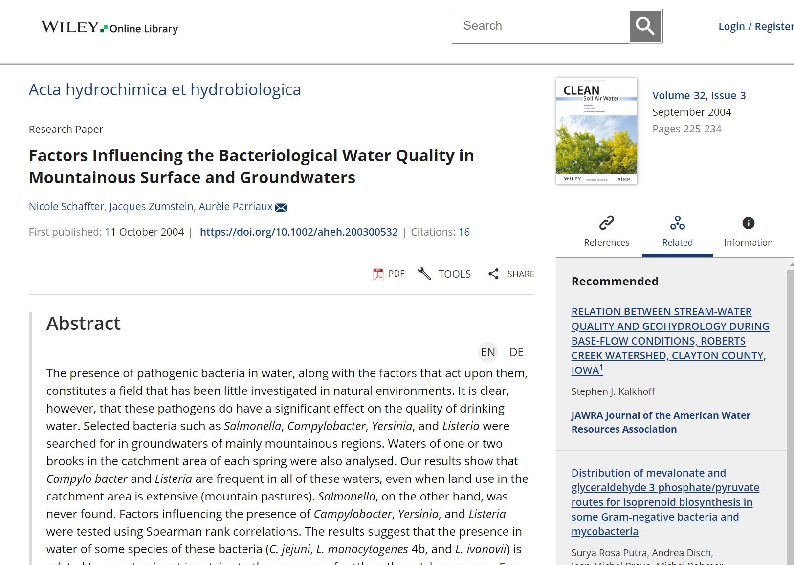Screen dimensions: 794x565
Task: View the 16 citations of this article
Action: point(464,232)
